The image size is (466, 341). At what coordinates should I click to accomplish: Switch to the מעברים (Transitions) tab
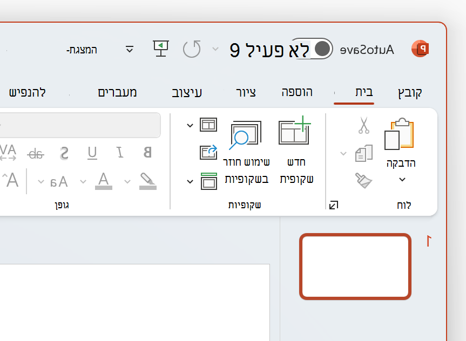click(x=117, y=92)
